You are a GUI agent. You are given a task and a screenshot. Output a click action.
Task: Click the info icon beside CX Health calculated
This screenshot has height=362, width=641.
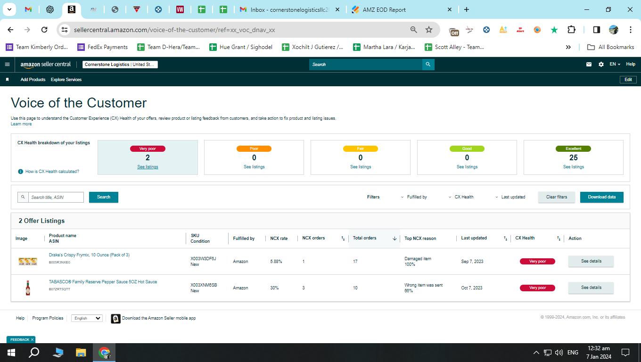tap(20, 172)
